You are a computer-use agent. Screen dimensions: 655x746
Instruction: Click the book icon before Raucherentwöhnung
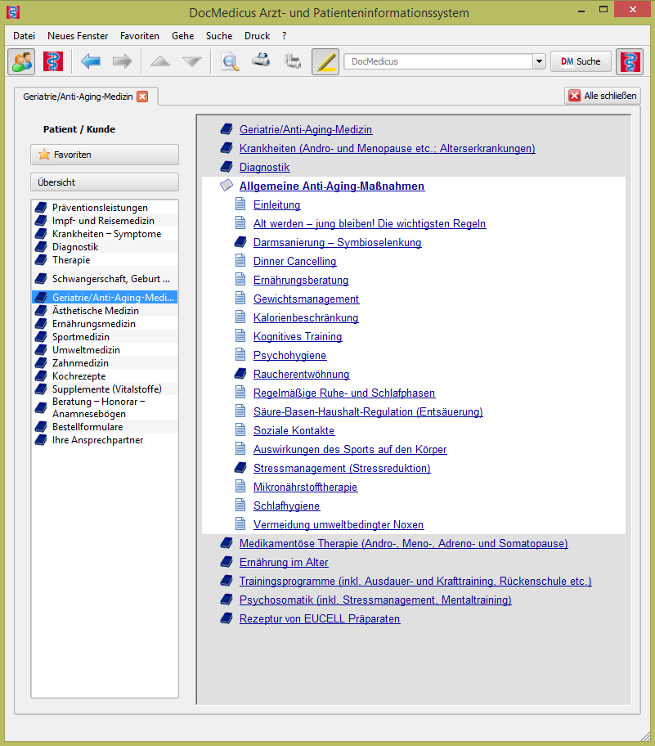(x=240, y=374)
